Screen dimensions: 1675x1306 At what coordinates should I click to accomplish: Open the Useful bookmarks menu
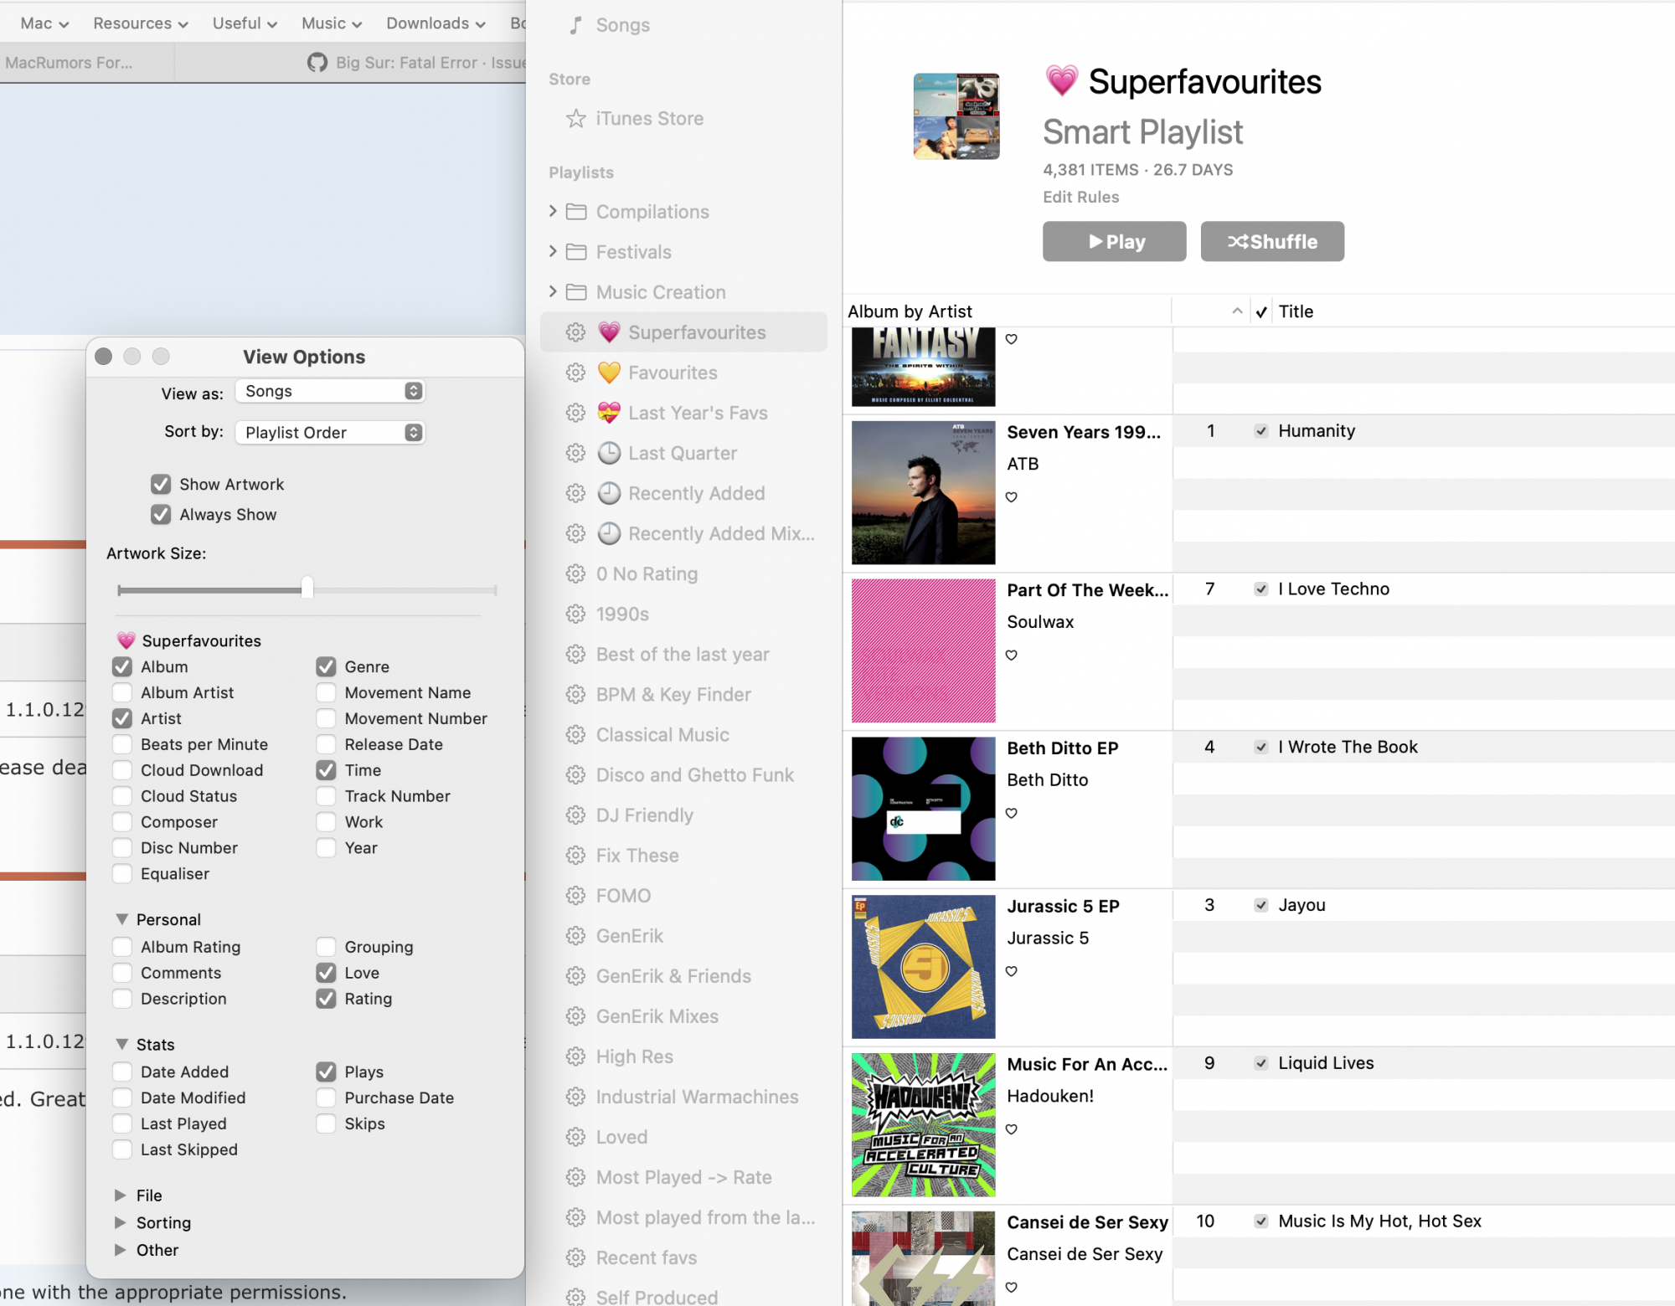point(245,23)
